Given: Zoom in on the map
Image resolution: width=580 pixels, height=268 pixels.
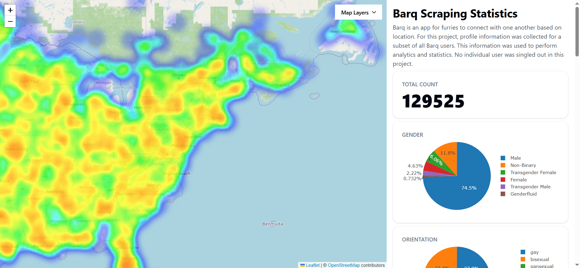Looking at the screenshot, I should click(10, 10).
